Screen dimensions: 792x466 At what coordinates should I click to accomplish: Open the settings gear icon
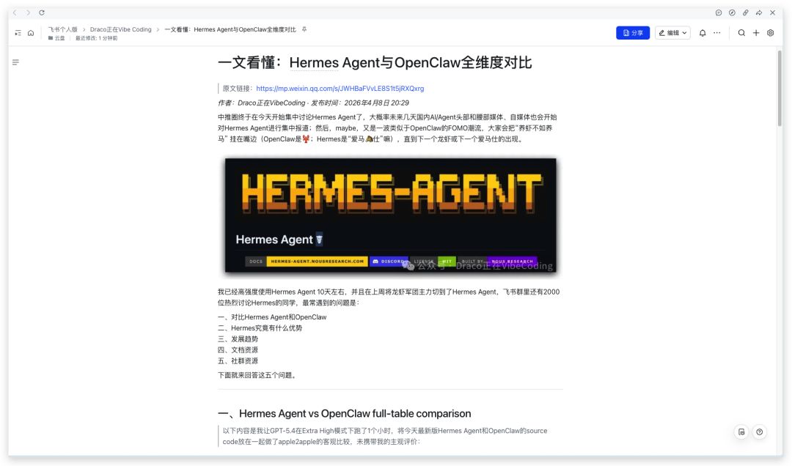[x=771, y=32]
